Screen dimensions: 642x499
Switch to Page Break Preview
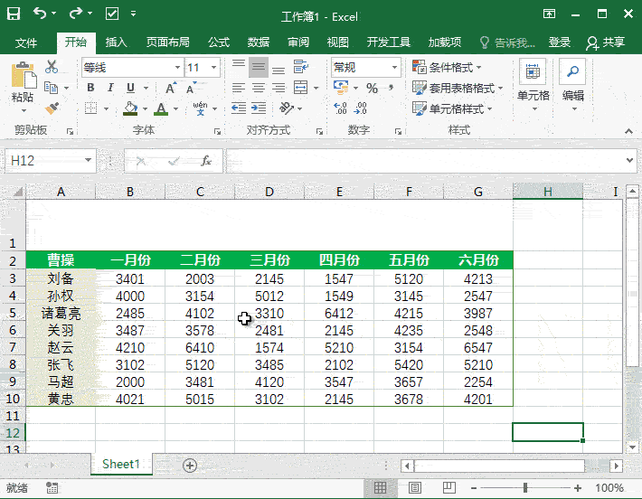449,488
